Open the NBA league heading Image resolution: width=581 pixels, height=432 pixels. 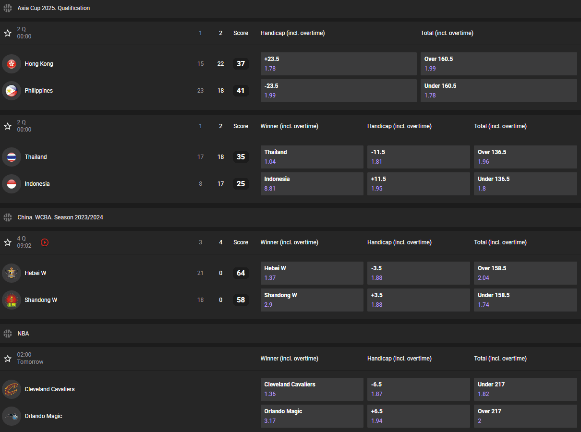click(24, 334)
